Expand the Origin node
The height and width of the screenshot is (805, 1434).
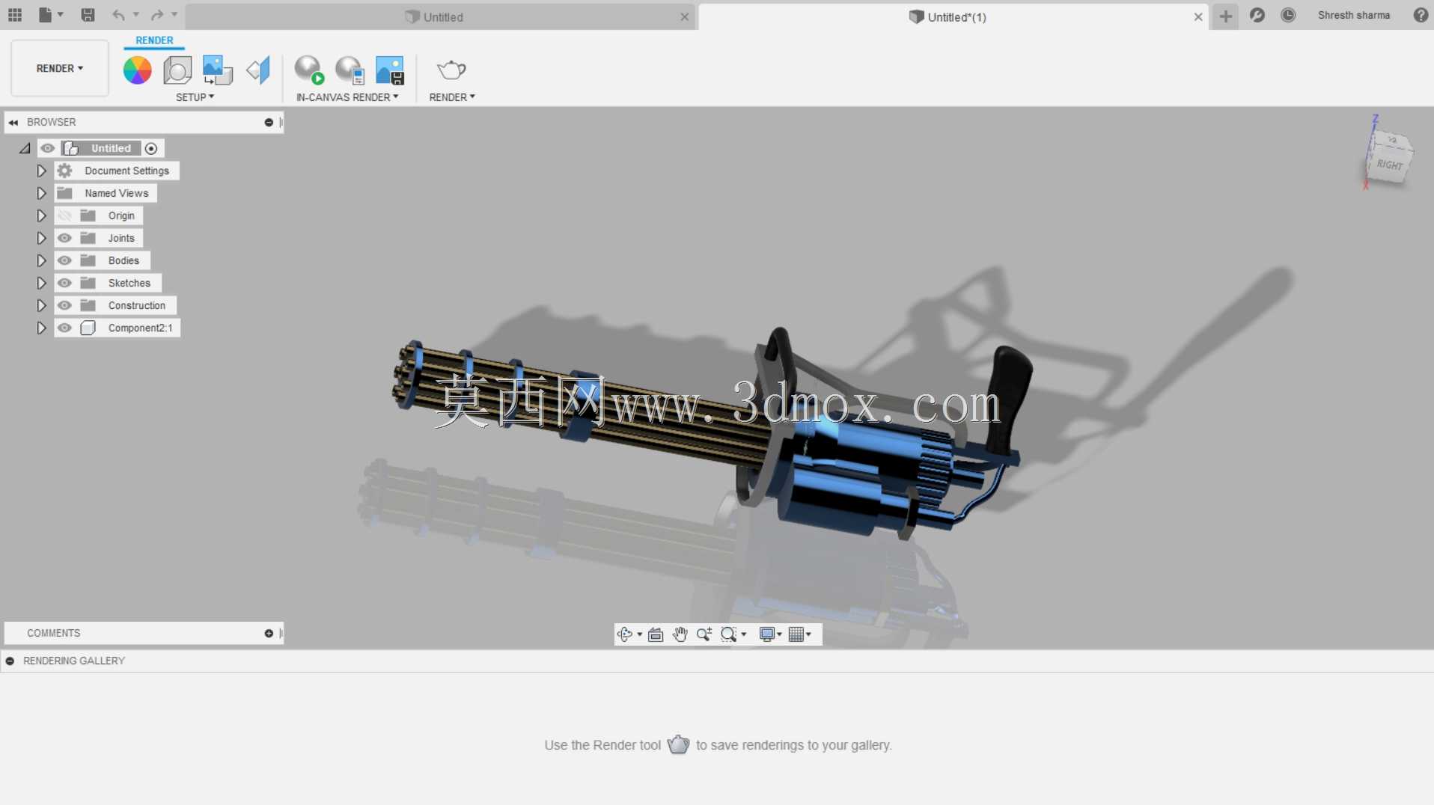click(41, 215)
